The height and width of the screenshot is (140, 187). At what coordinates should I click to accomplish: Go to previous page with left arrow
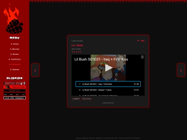pos(35,70)
